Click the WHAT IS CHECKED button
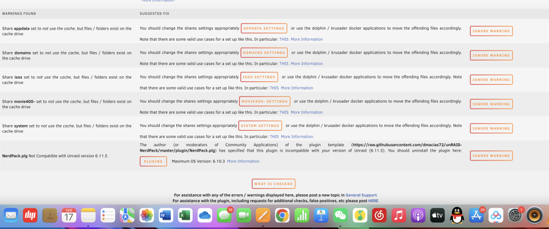The image size is (549, 229). click(273, 184)
